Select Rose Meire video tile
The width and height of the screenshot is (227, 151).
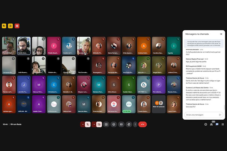(39, 46)
